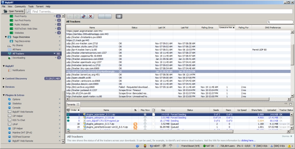Click RSS icon of plugins_azlocprov_0.3.7.zip
The width and height of the screenshot is (295, 149).
[135, 124]
